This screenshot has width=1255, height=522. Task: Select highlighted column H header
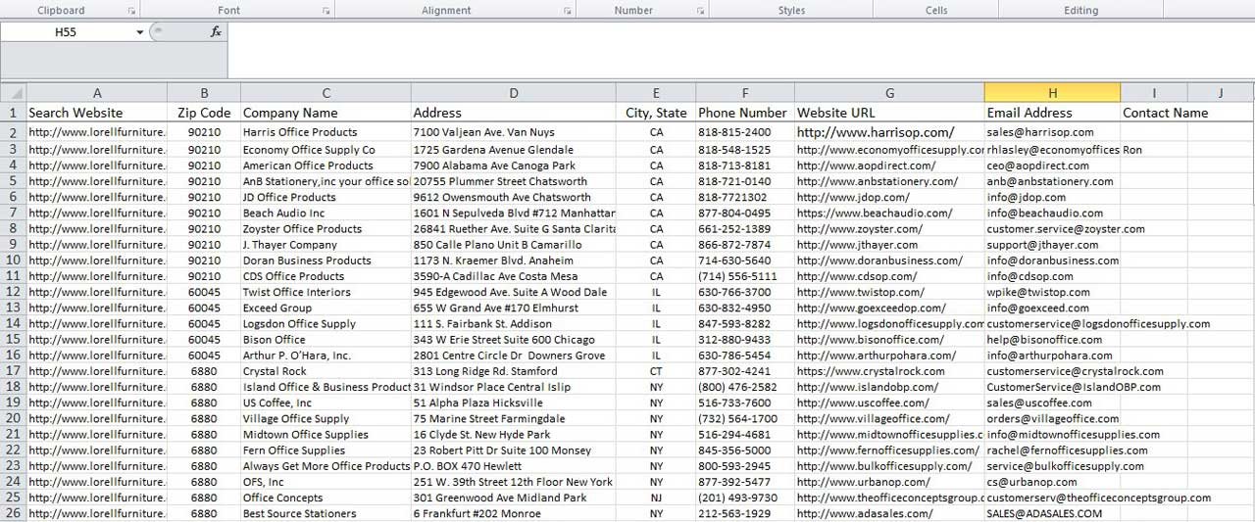tap(1052, 93)
